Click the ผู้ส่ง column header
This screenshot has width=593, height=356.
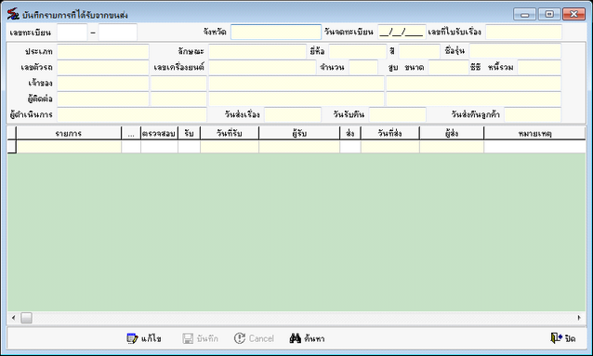click(x=452, y=133)
